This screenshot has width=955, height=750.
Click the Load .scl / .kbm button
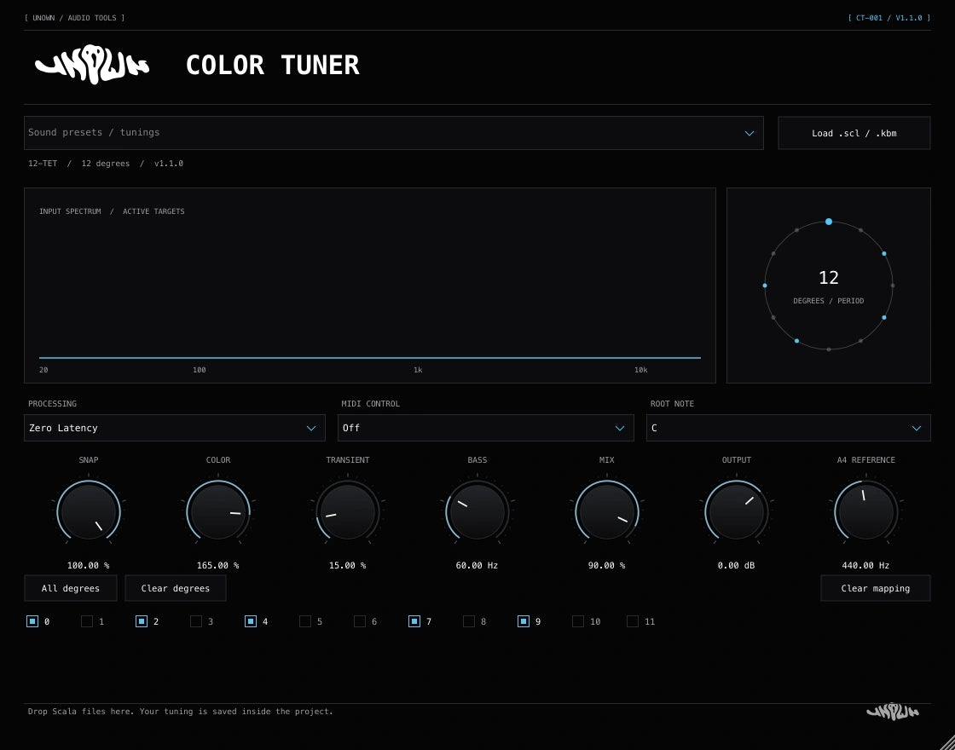coord(854,133)
